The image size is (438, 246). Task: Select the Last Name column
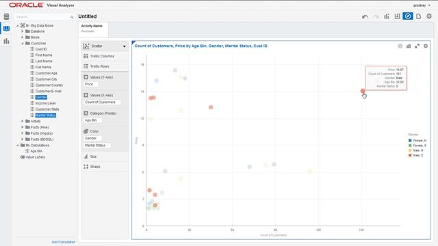(x=44, y=61)
